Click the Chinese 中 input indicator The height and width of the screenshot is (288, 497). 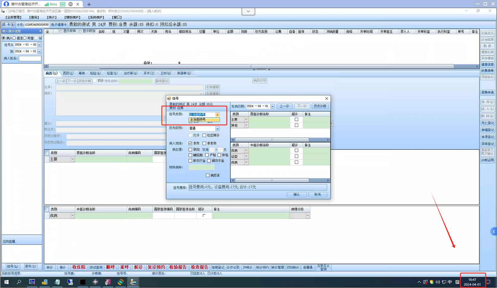tap(450, 282)
